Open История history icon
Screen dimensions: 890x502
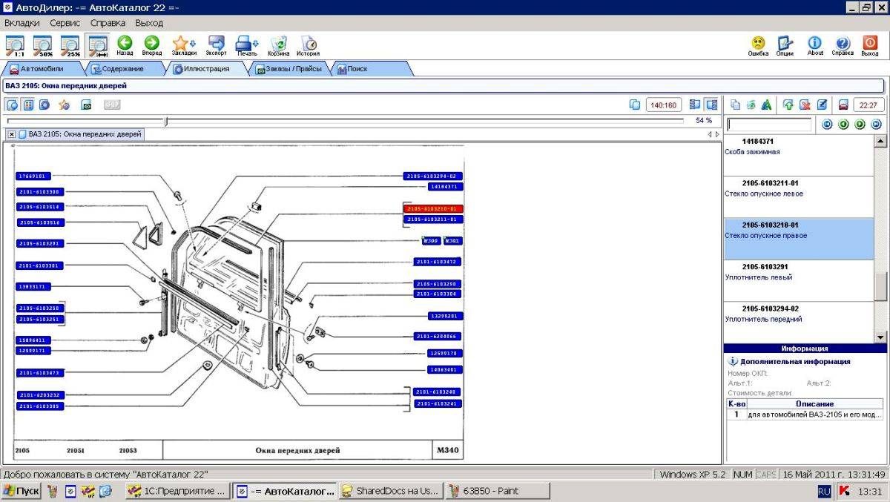309,46
